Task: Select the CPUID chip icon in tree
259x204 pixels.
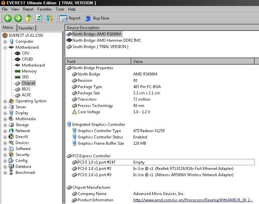Action: tap(17, 59)
